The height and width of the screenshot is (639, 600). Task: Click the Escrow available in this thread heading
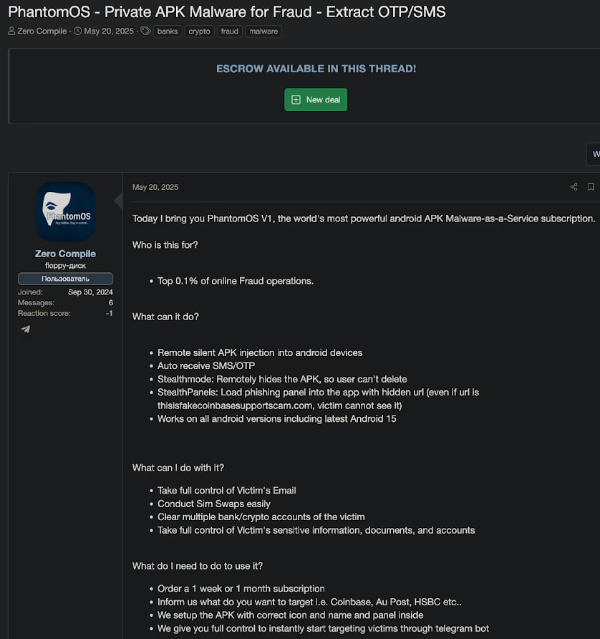pyautogui.click(x=316, y=69)
